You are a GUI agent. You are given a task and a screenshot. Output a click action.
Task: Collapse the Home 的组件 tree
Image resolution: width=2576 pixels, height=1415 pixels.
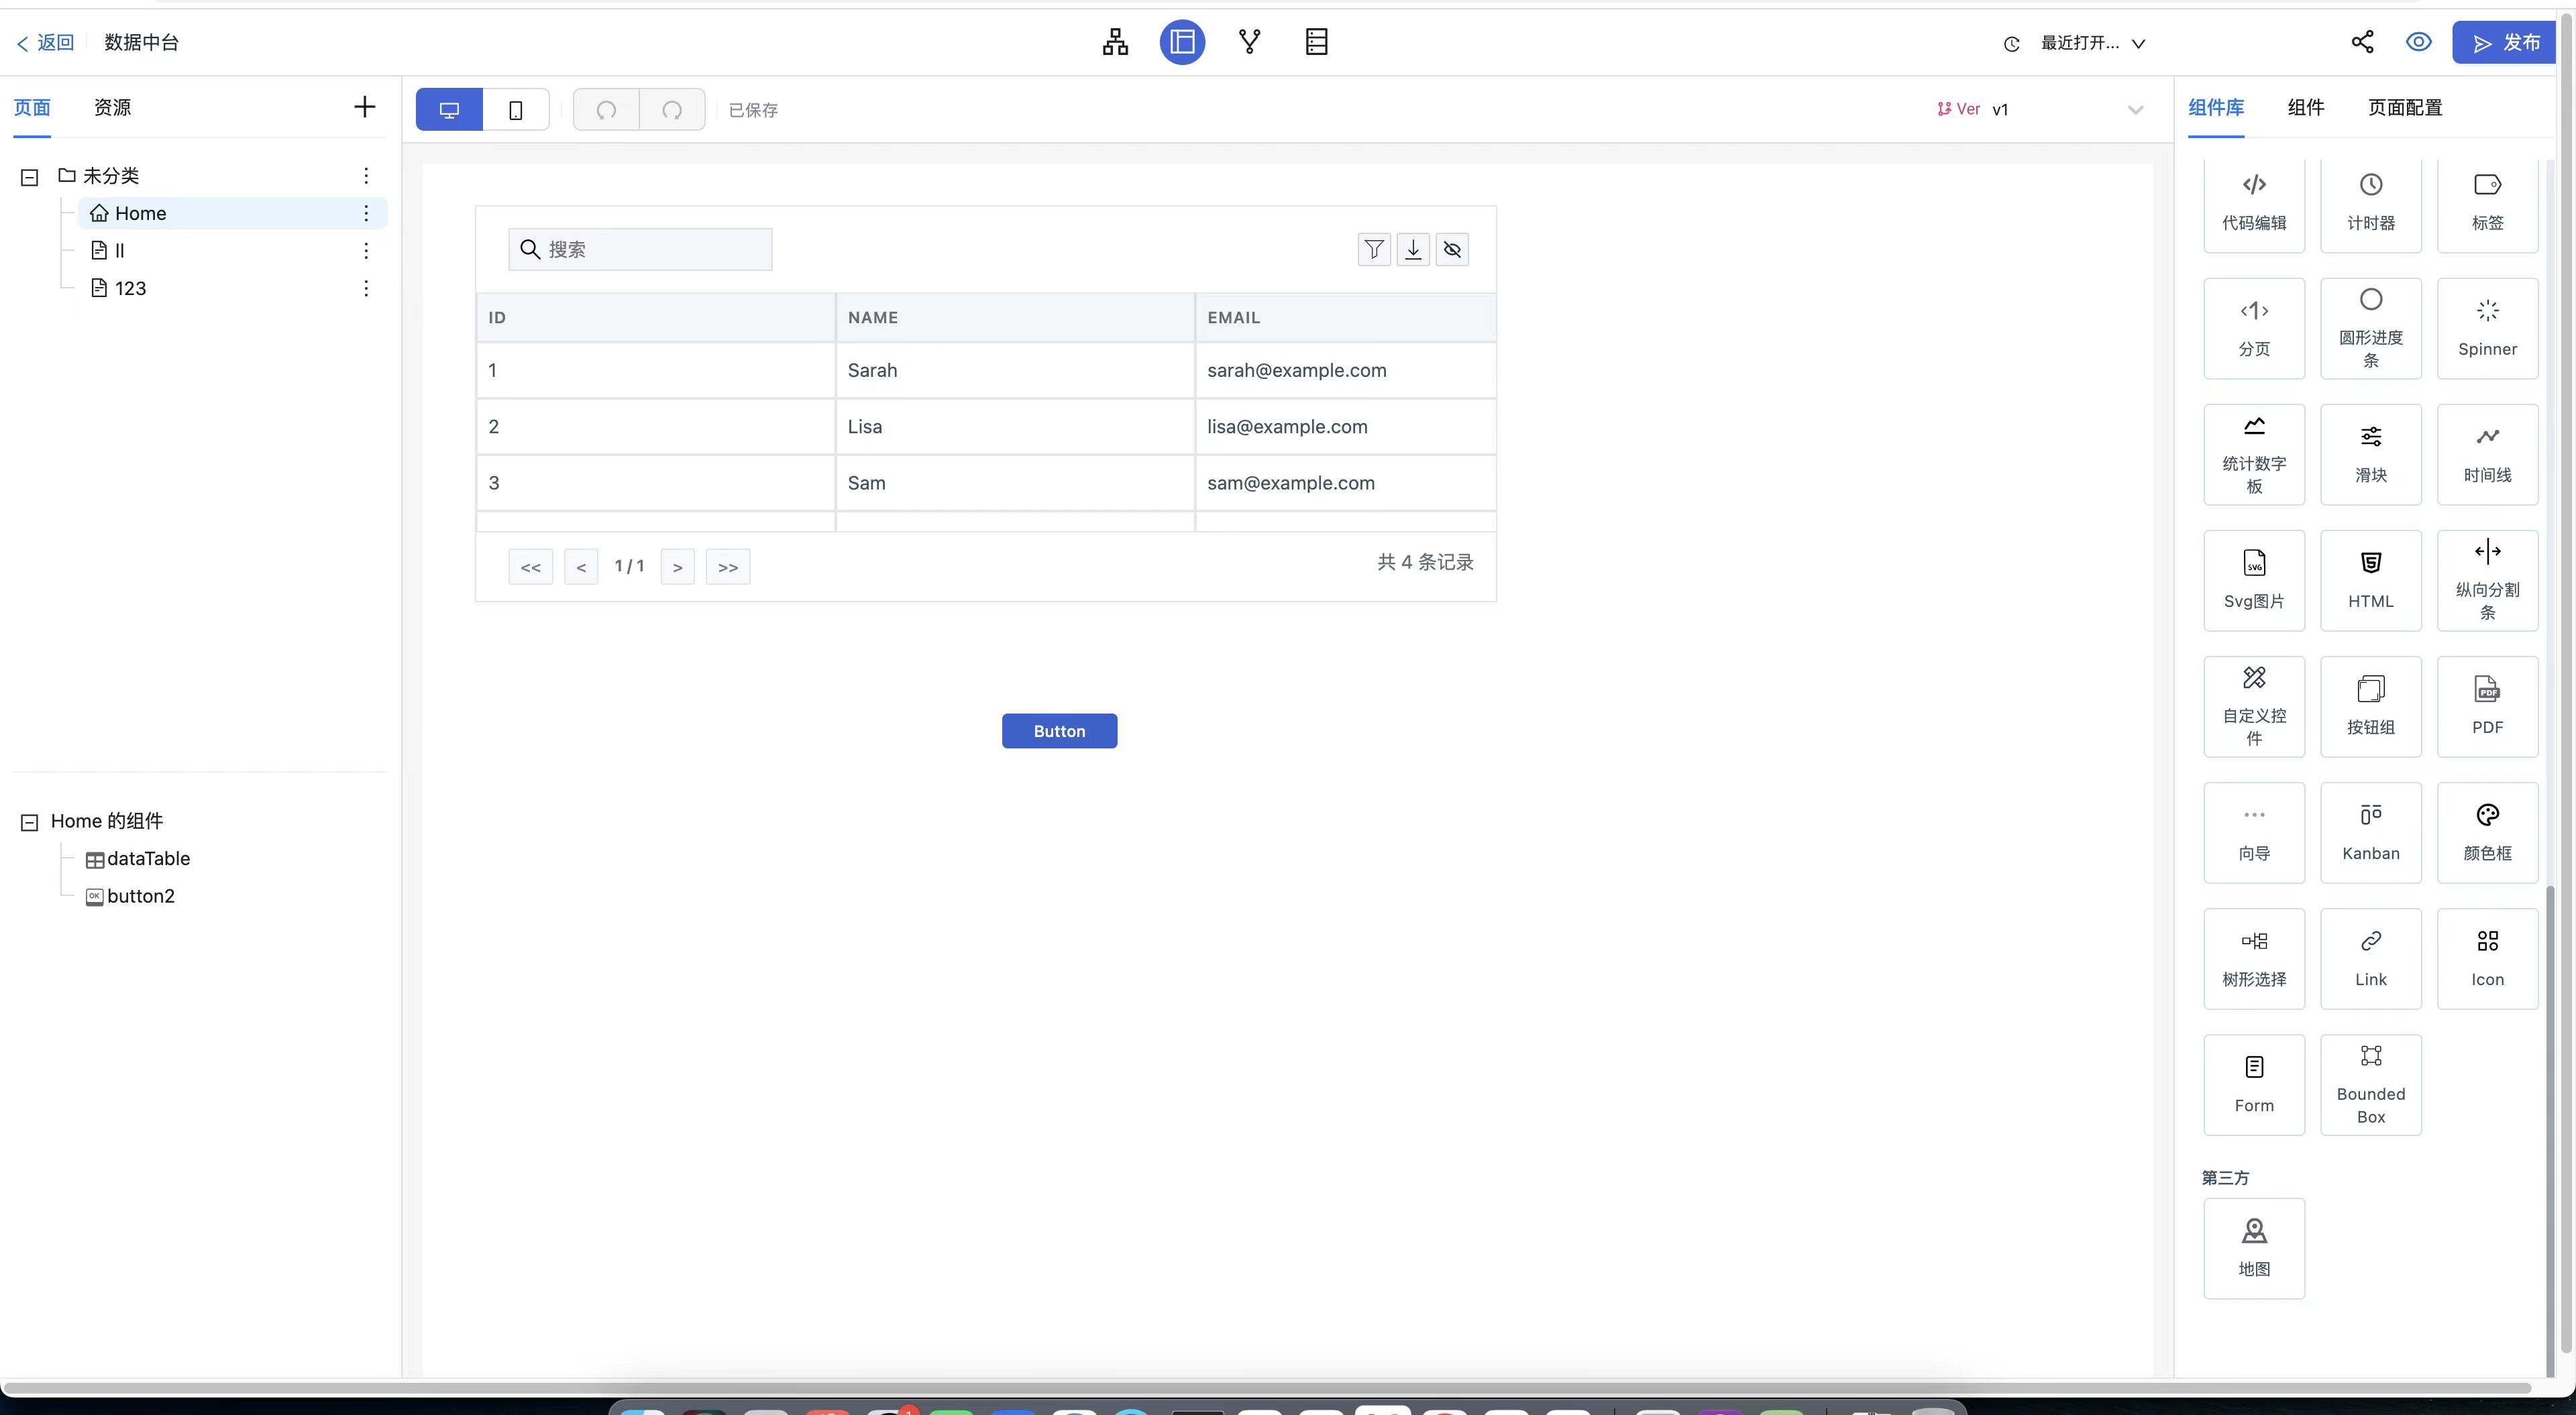click(30, 822)
